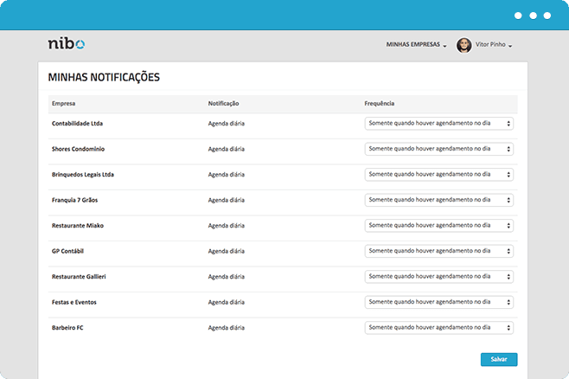Select the Brinquedos Legais Ltda company name
The width and height of the screenshot is (569, 379).
(x=83, y=175)
